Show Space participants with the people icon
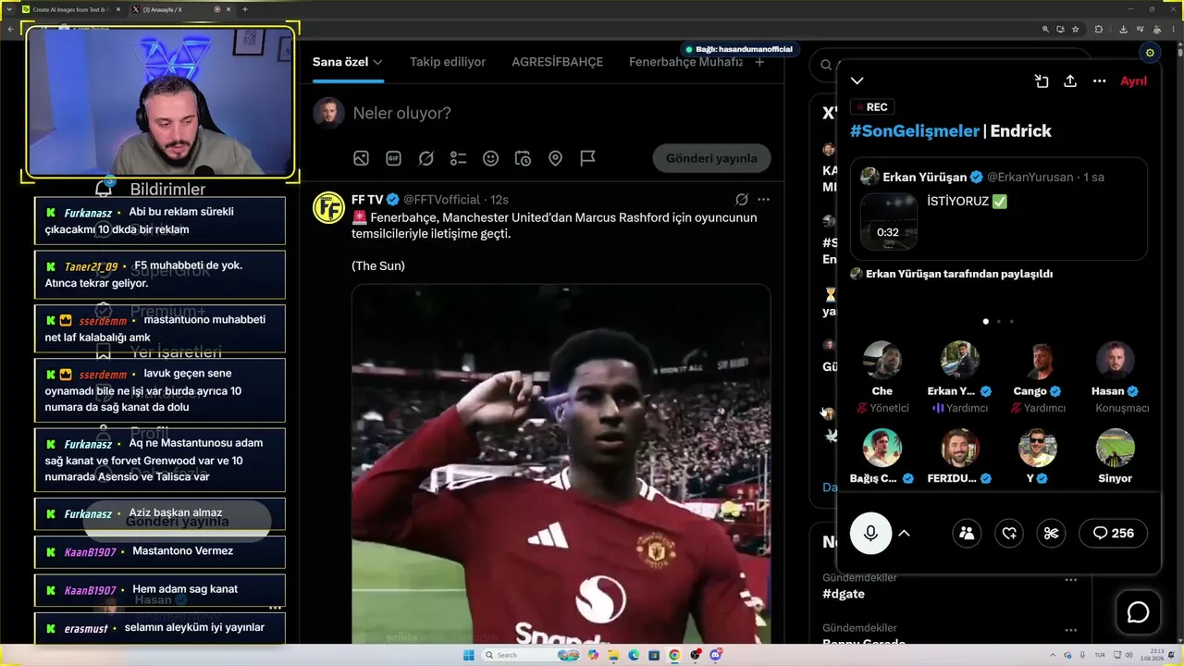The image size is (1184, 666). 967,533
